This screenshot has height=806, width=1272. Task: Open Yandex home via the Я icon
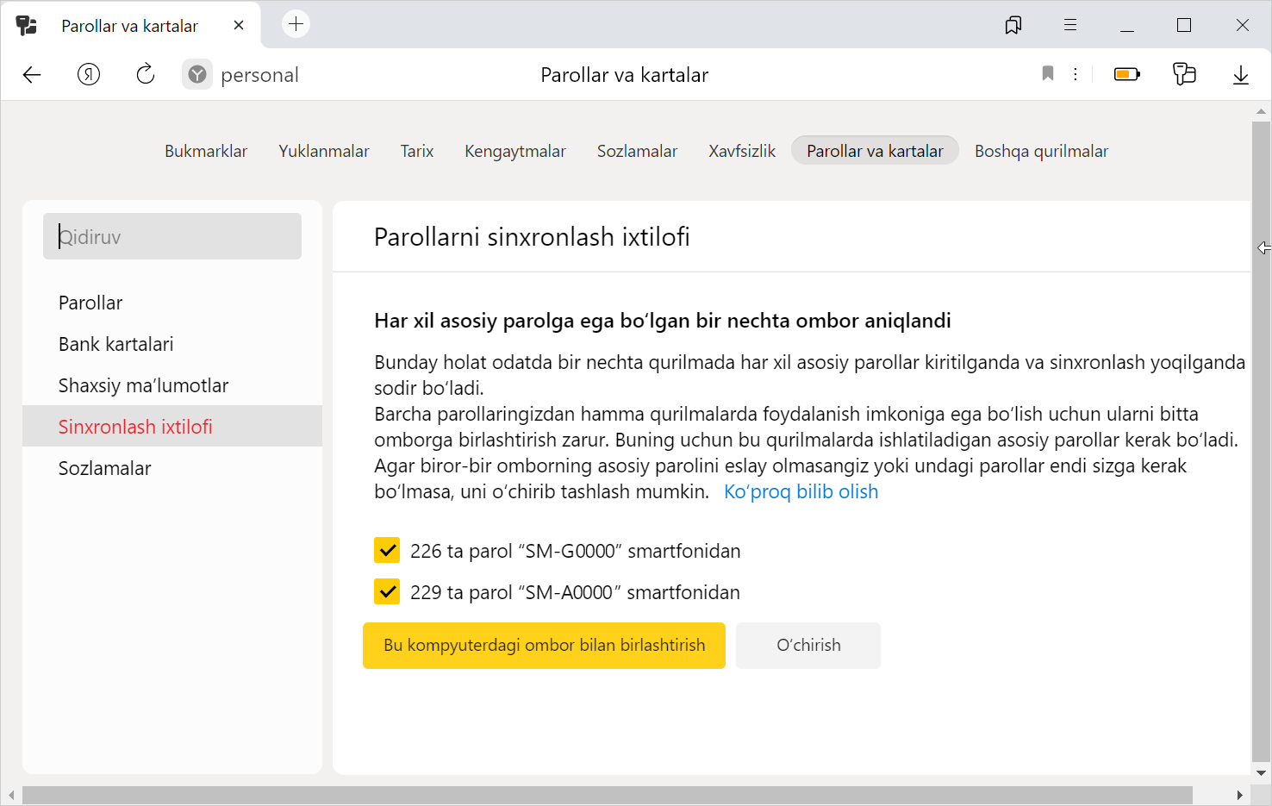pos(89,75)
